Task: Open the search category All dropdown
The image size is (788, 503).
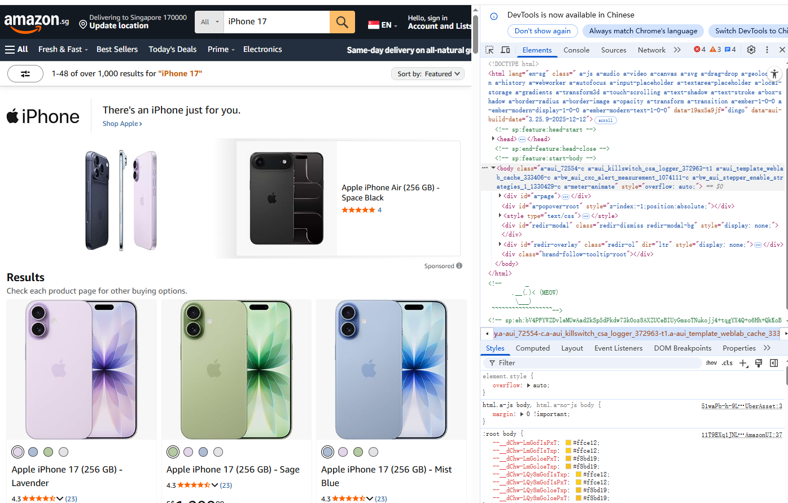Action: [x=209, y=22]
